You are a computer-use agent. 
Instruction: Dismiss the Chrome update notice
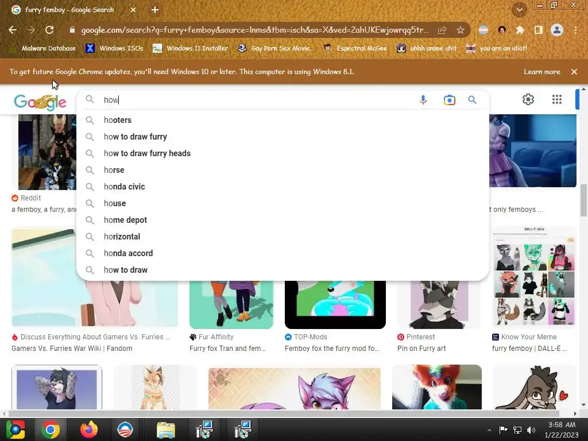(574, 72)
